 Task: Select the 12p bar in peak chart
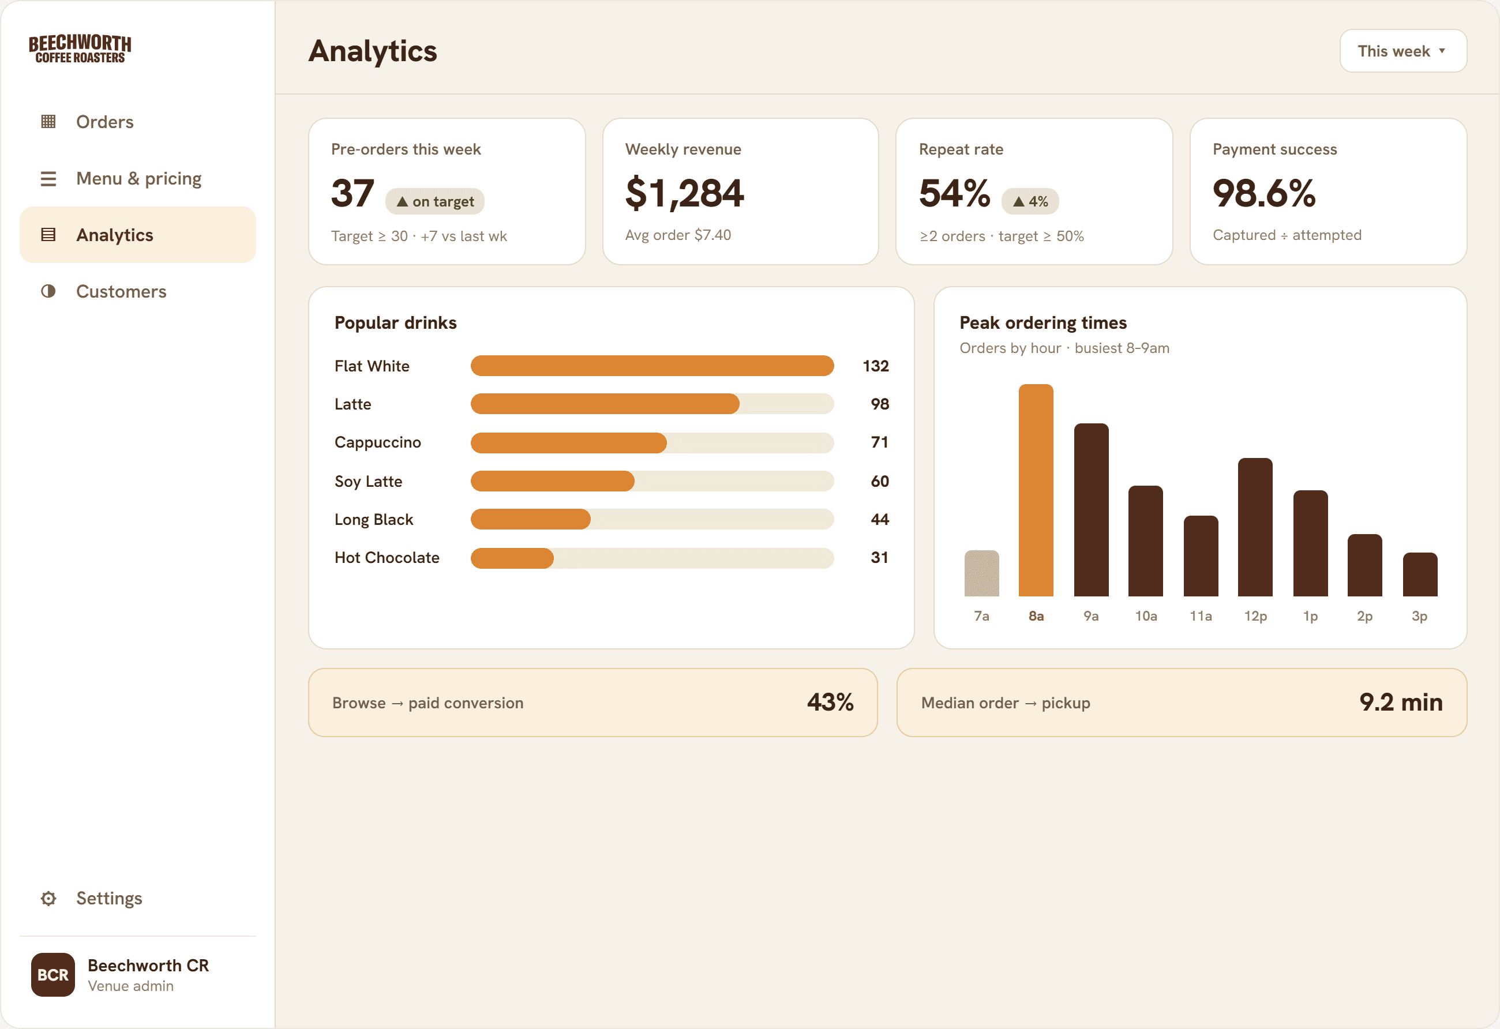click(x=1255, y=527)
